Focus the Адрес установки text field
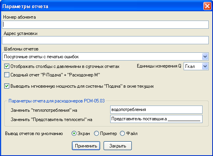The image size is (213, 156). (105, 40)
